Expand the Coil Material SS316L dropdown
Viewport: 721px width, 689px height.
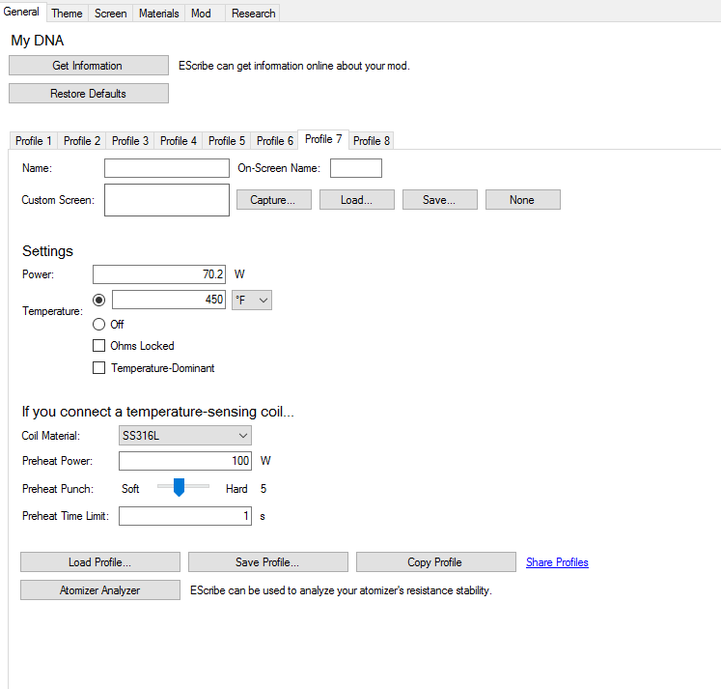pyautogui.click(x=185, y=436)
